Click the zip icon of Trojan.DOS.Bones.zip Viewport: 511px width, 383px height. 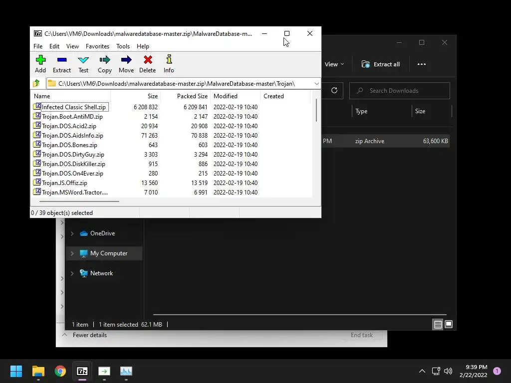(37, 144)
